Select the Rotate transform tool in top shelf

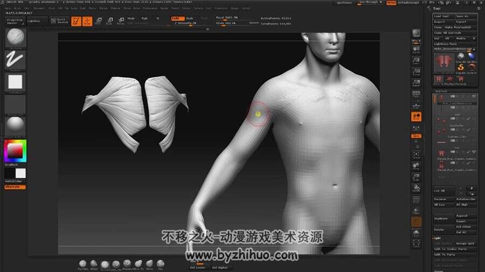(x=120, y=22)
